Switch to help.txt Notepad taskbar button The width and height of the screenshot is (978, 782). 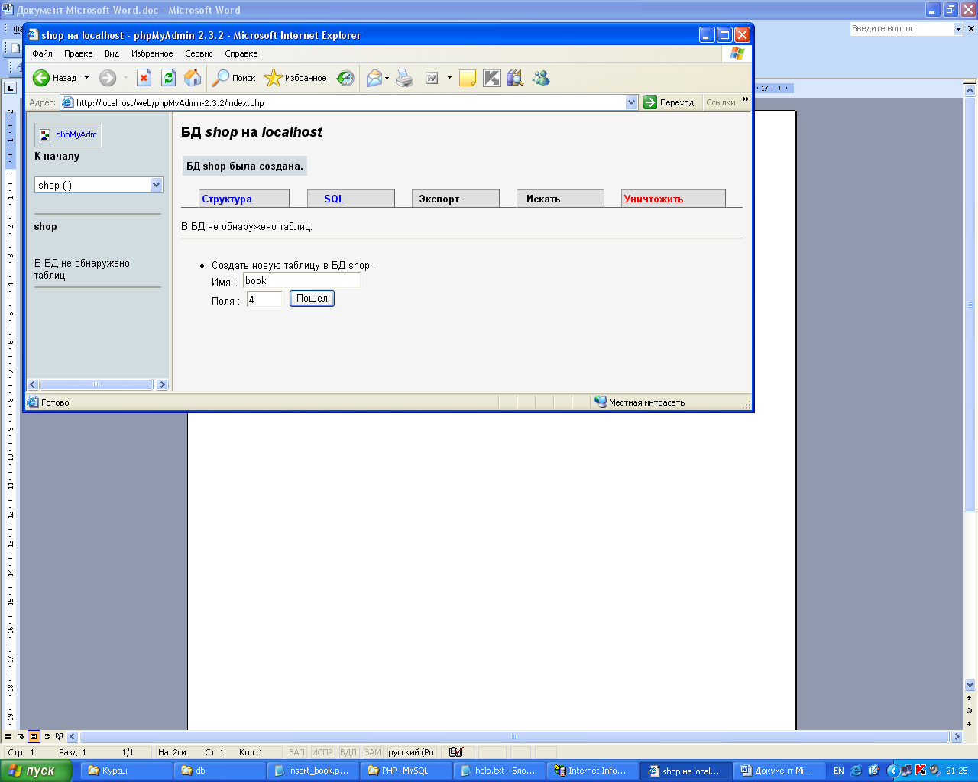point(500,771)
